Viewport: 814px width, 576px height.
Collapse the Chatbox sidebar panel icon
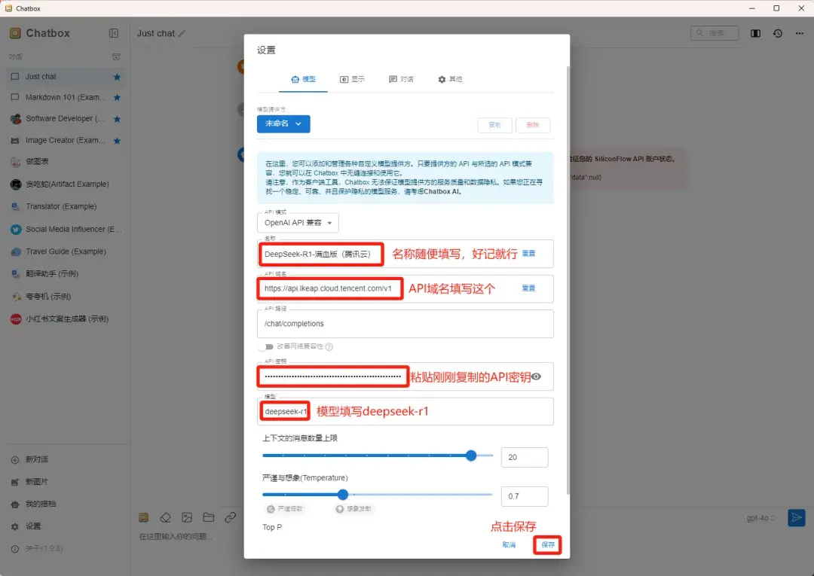(113, 33)
